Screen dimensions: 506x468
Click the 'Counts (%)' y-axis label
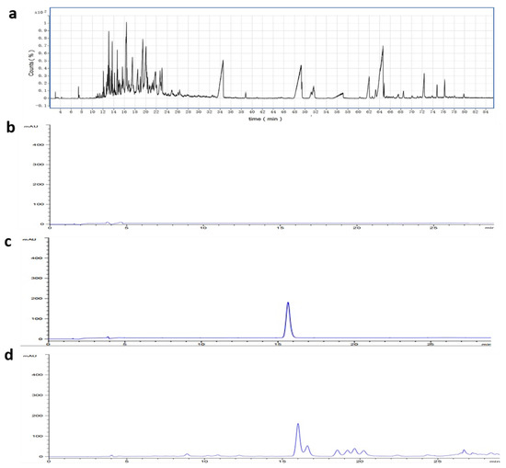pos(31,63)
